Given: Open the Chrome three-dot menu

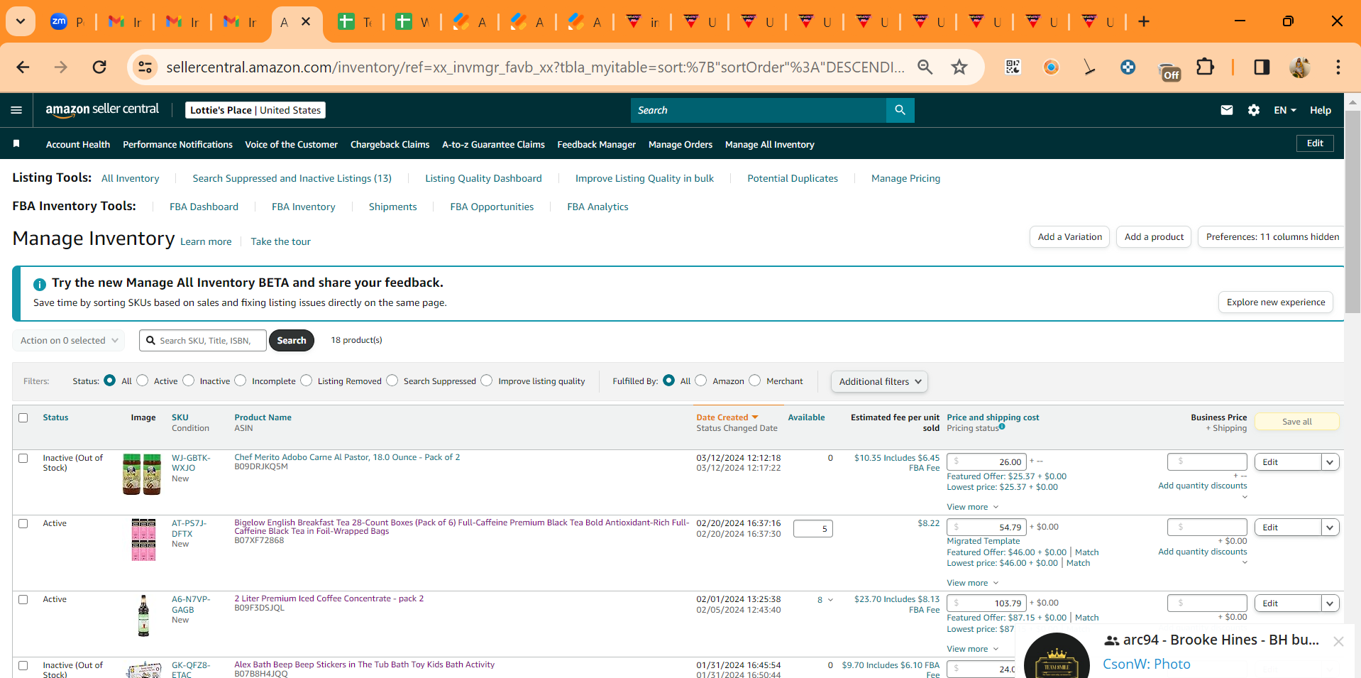Looking at the screenshot, I should pos(1338,67).
